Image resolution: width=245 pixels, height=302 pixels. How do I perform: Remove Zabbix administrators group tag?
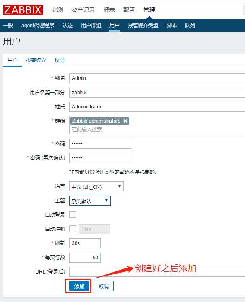coord(125,121)
